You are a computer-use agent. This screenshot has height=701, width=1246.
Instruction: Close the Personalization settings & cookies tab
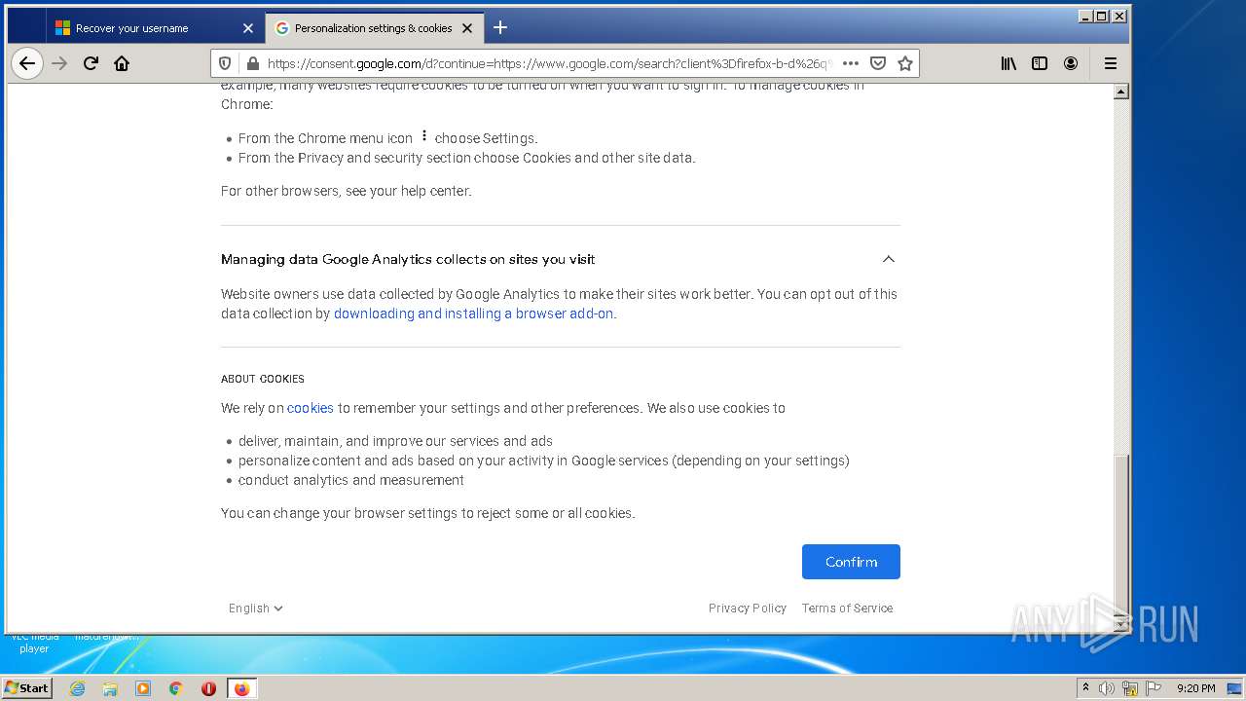(467, 28)
